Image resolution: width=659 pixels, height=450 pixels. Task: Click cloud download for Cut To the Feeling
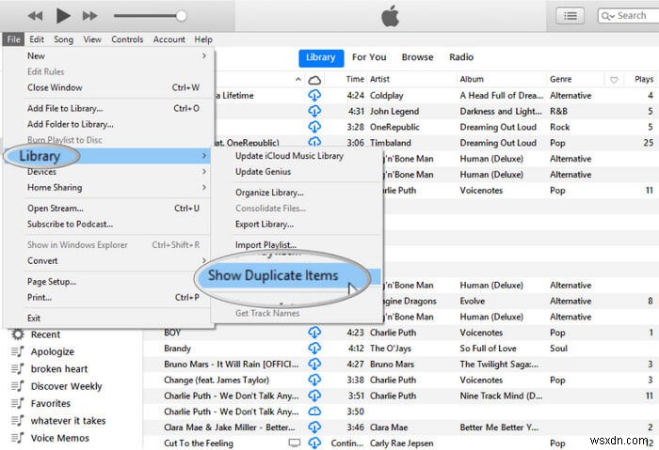(x=314, y=443)
